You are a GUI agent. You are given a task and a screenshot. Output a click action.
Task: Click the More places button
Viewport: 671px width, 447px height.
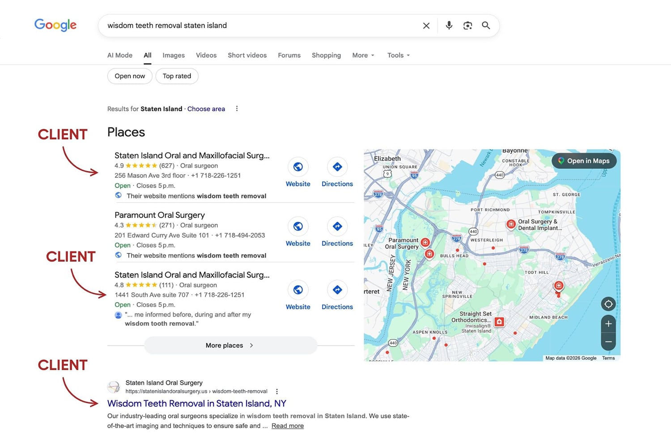click(230, 345)
